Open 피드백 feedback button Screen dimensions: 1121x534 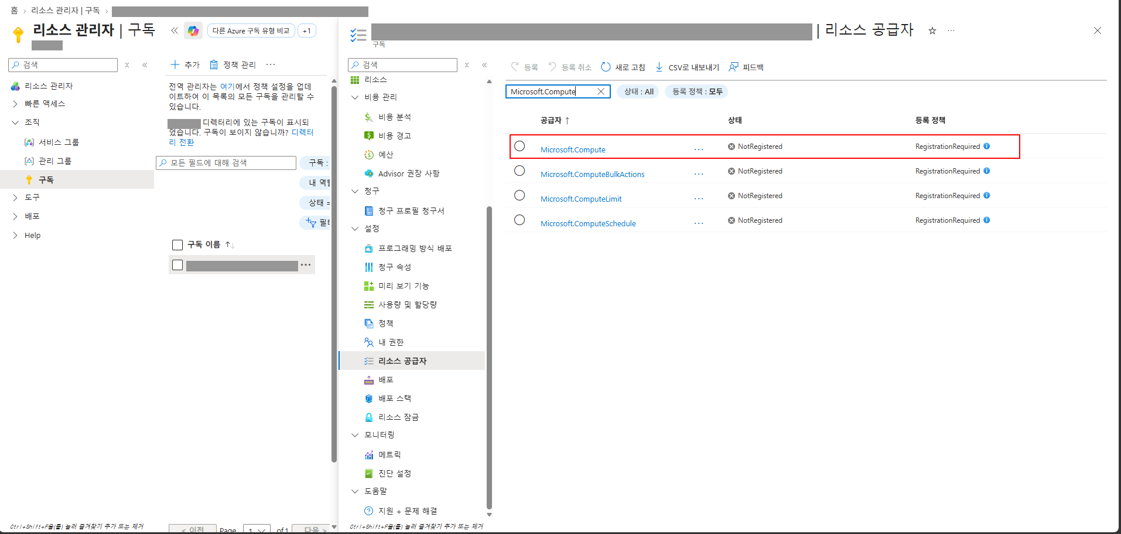coord(746,67)
